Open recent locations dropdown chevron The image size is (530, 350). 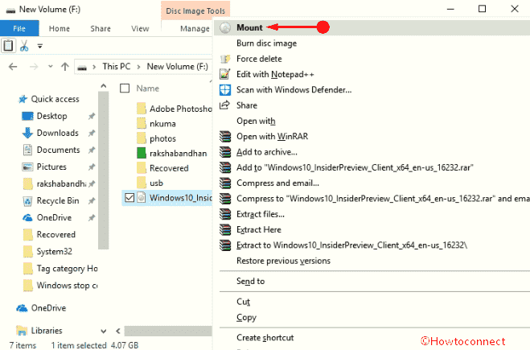(51, 67)
